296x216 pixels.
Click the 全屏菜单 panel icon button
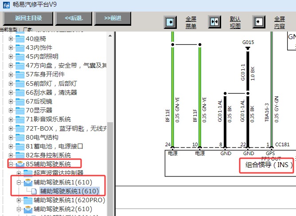(170, 22)
